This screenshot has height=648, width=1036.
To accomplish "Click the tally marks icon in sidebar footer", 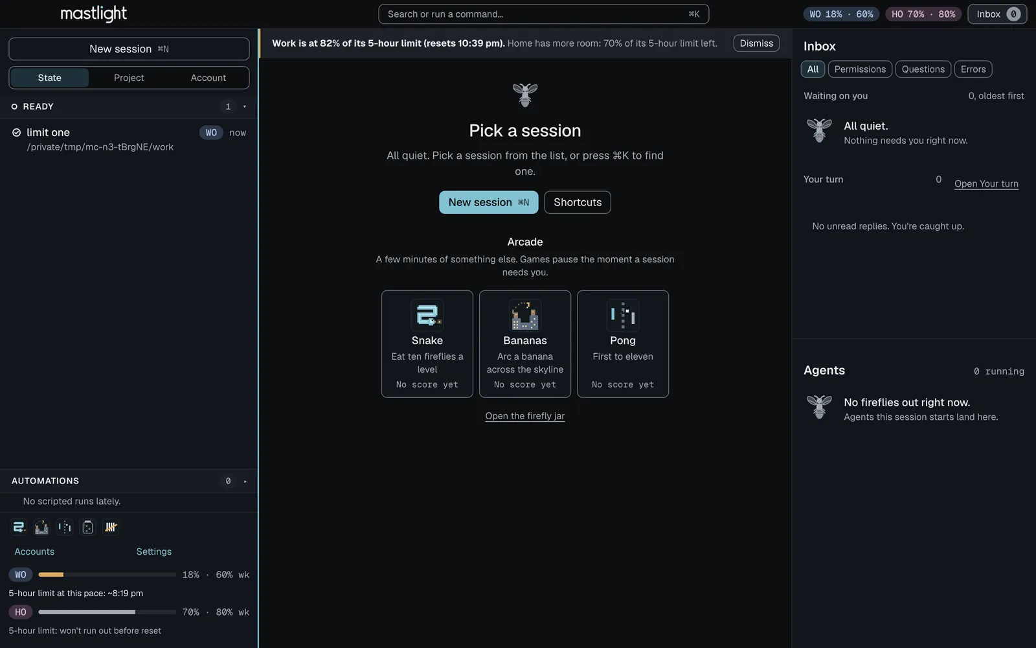I will click(111, 527).
